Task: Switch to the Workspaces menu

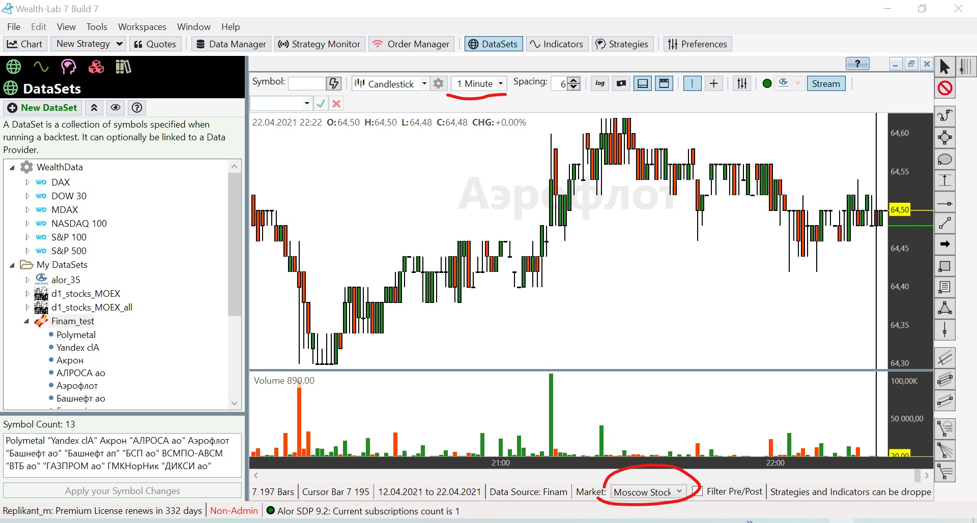Action: [x=142, y=26]
